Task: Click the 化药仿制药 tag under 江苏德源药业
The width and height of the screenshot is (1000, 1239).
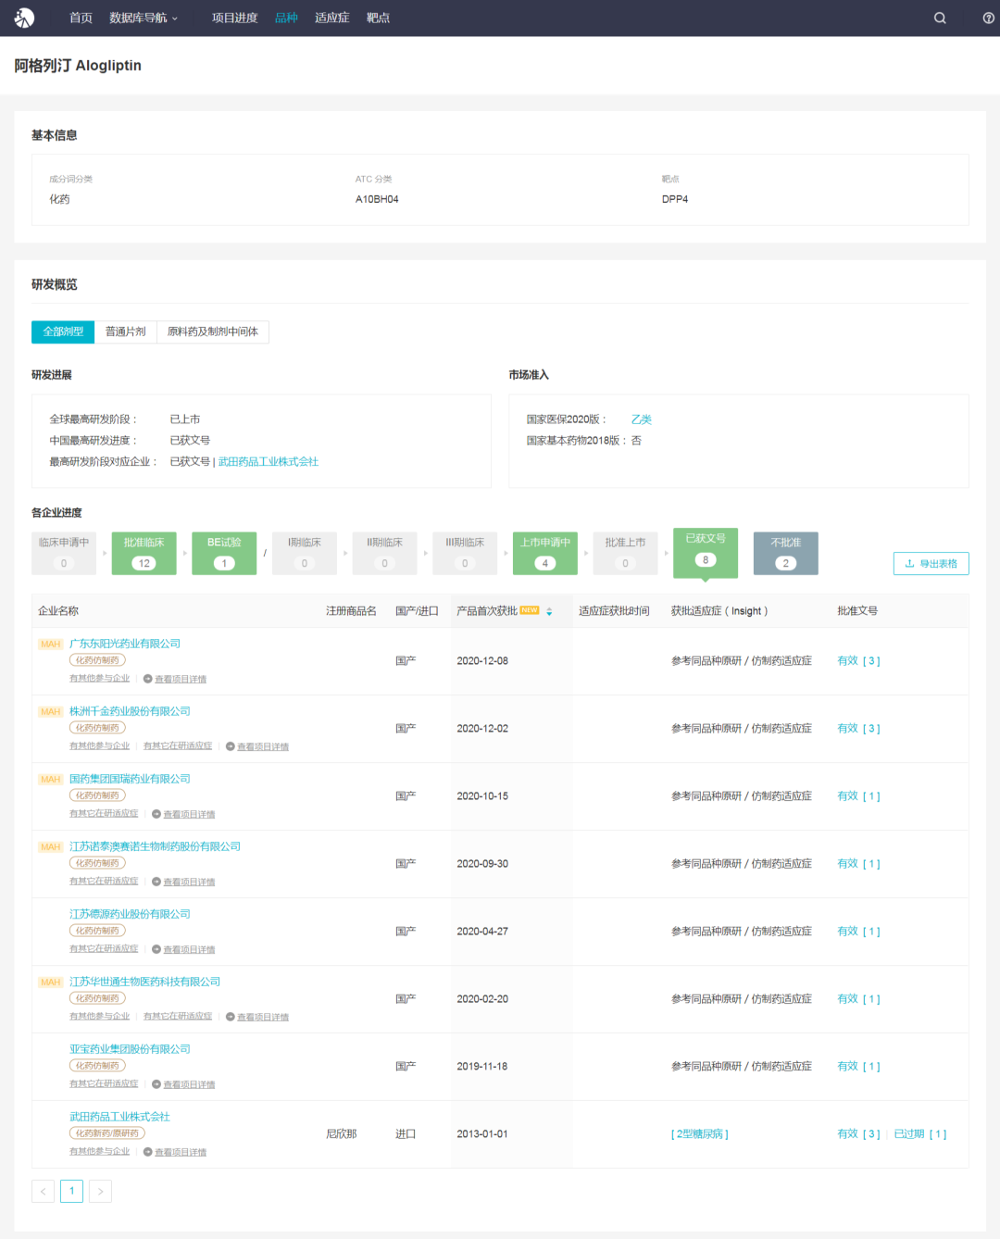Action: [x=97, y=931]
